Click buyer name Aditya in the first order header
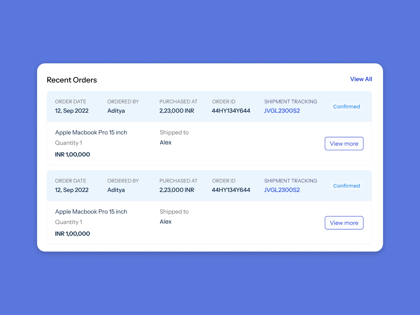 (x=116, y=111)
